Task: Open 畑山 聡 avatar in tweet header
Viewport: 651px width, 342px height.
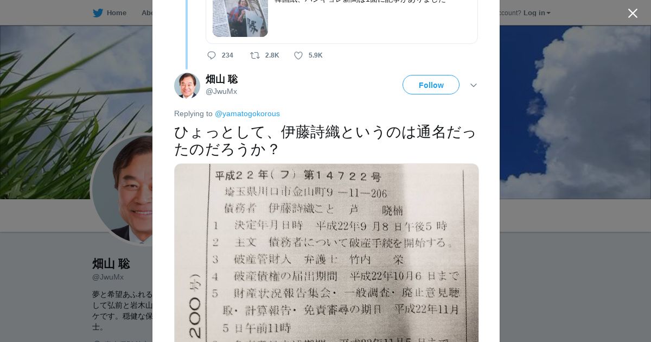Action: coord(187,85)
